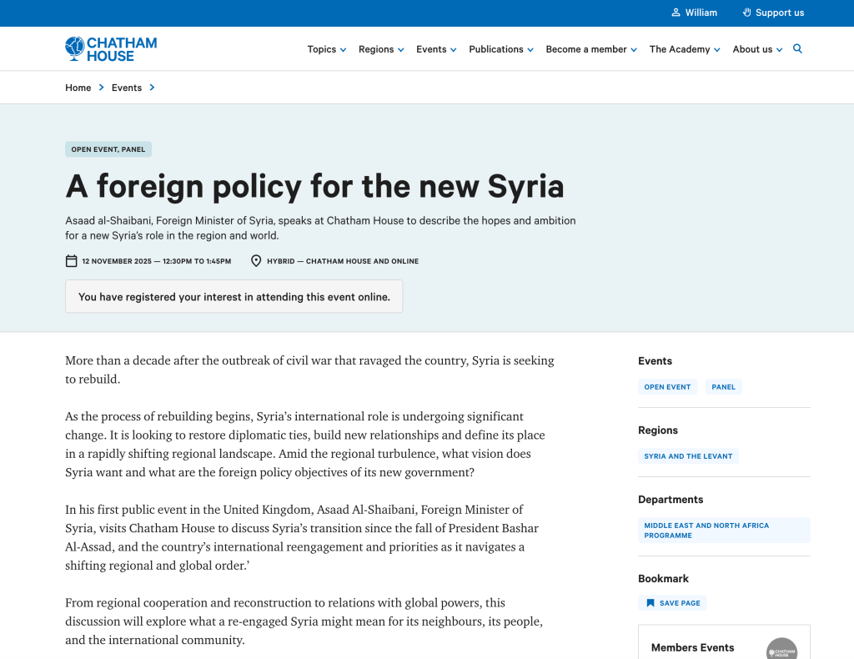Click the event title heading
854x659 pixels.
coord(314,186)
